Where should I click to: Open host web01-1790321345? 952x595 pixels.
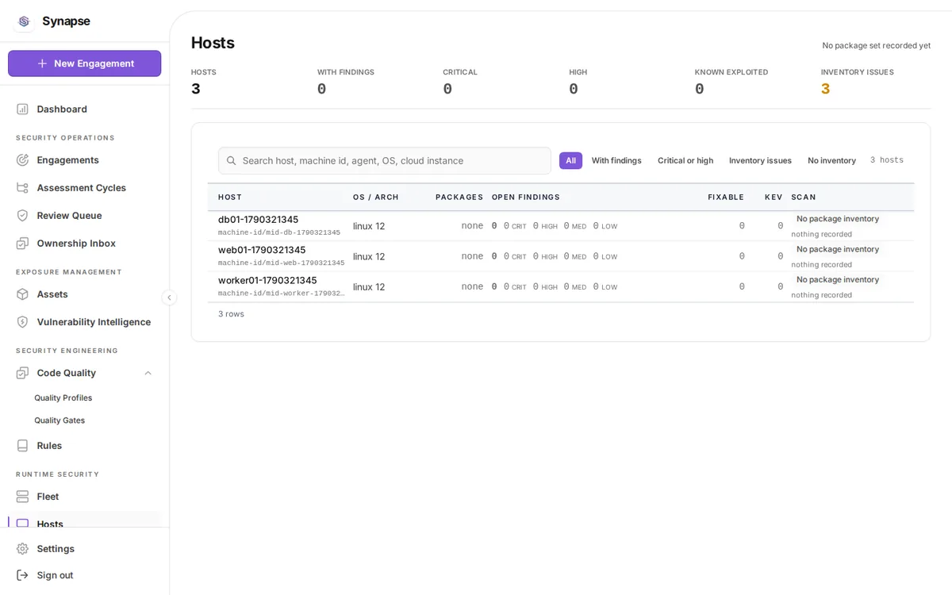262,250
